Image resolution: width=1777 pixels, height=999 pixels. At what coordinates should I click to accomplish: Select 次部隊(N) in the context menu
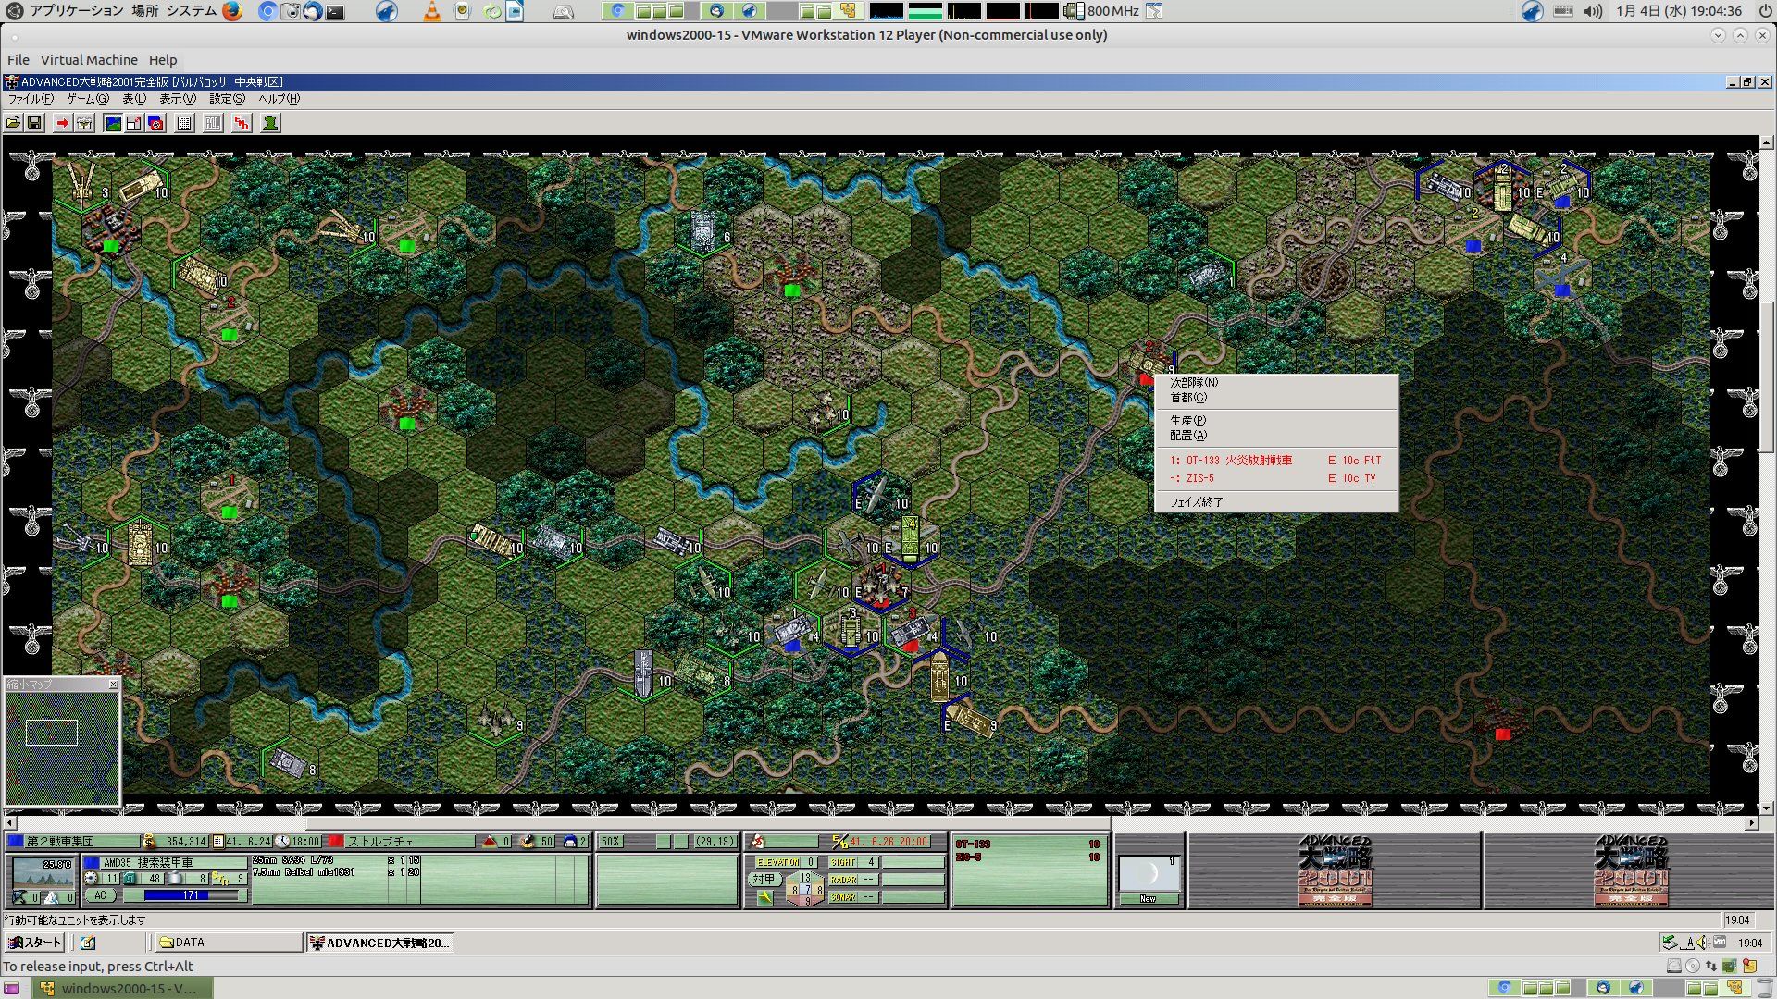coord(1276,383)
